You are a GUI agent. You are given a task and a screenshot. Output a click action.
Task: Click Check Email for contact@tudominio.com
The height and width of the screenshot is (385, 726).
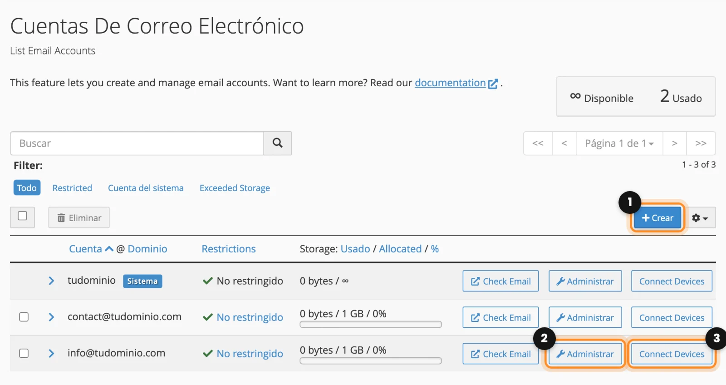point(500,317)
